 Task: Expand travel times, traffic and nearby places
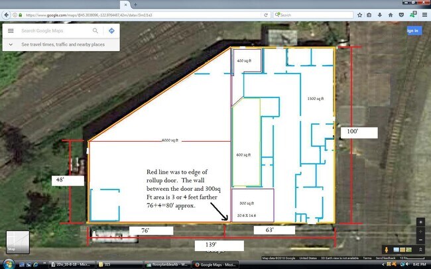click(x=11, y=44)
